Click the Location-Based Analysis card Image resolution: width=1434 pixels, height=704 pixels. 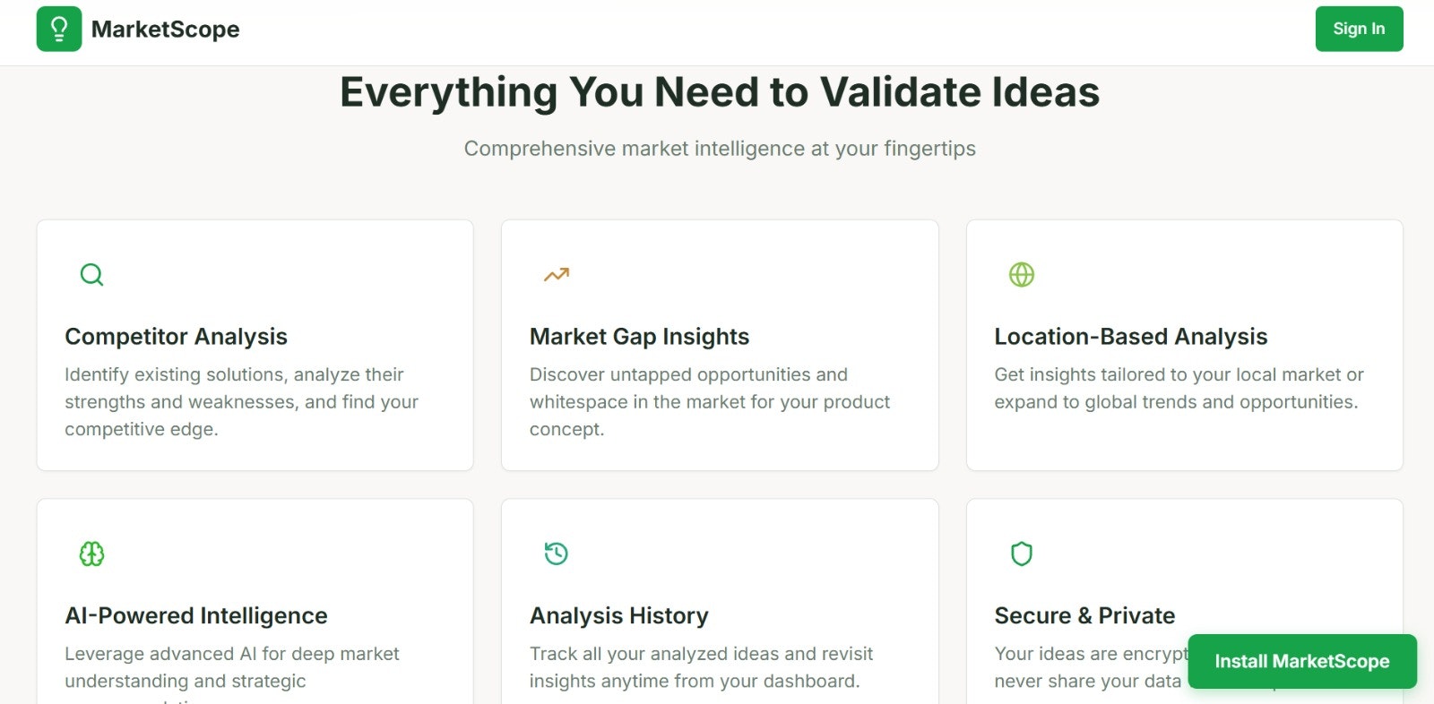point(1184,344)
